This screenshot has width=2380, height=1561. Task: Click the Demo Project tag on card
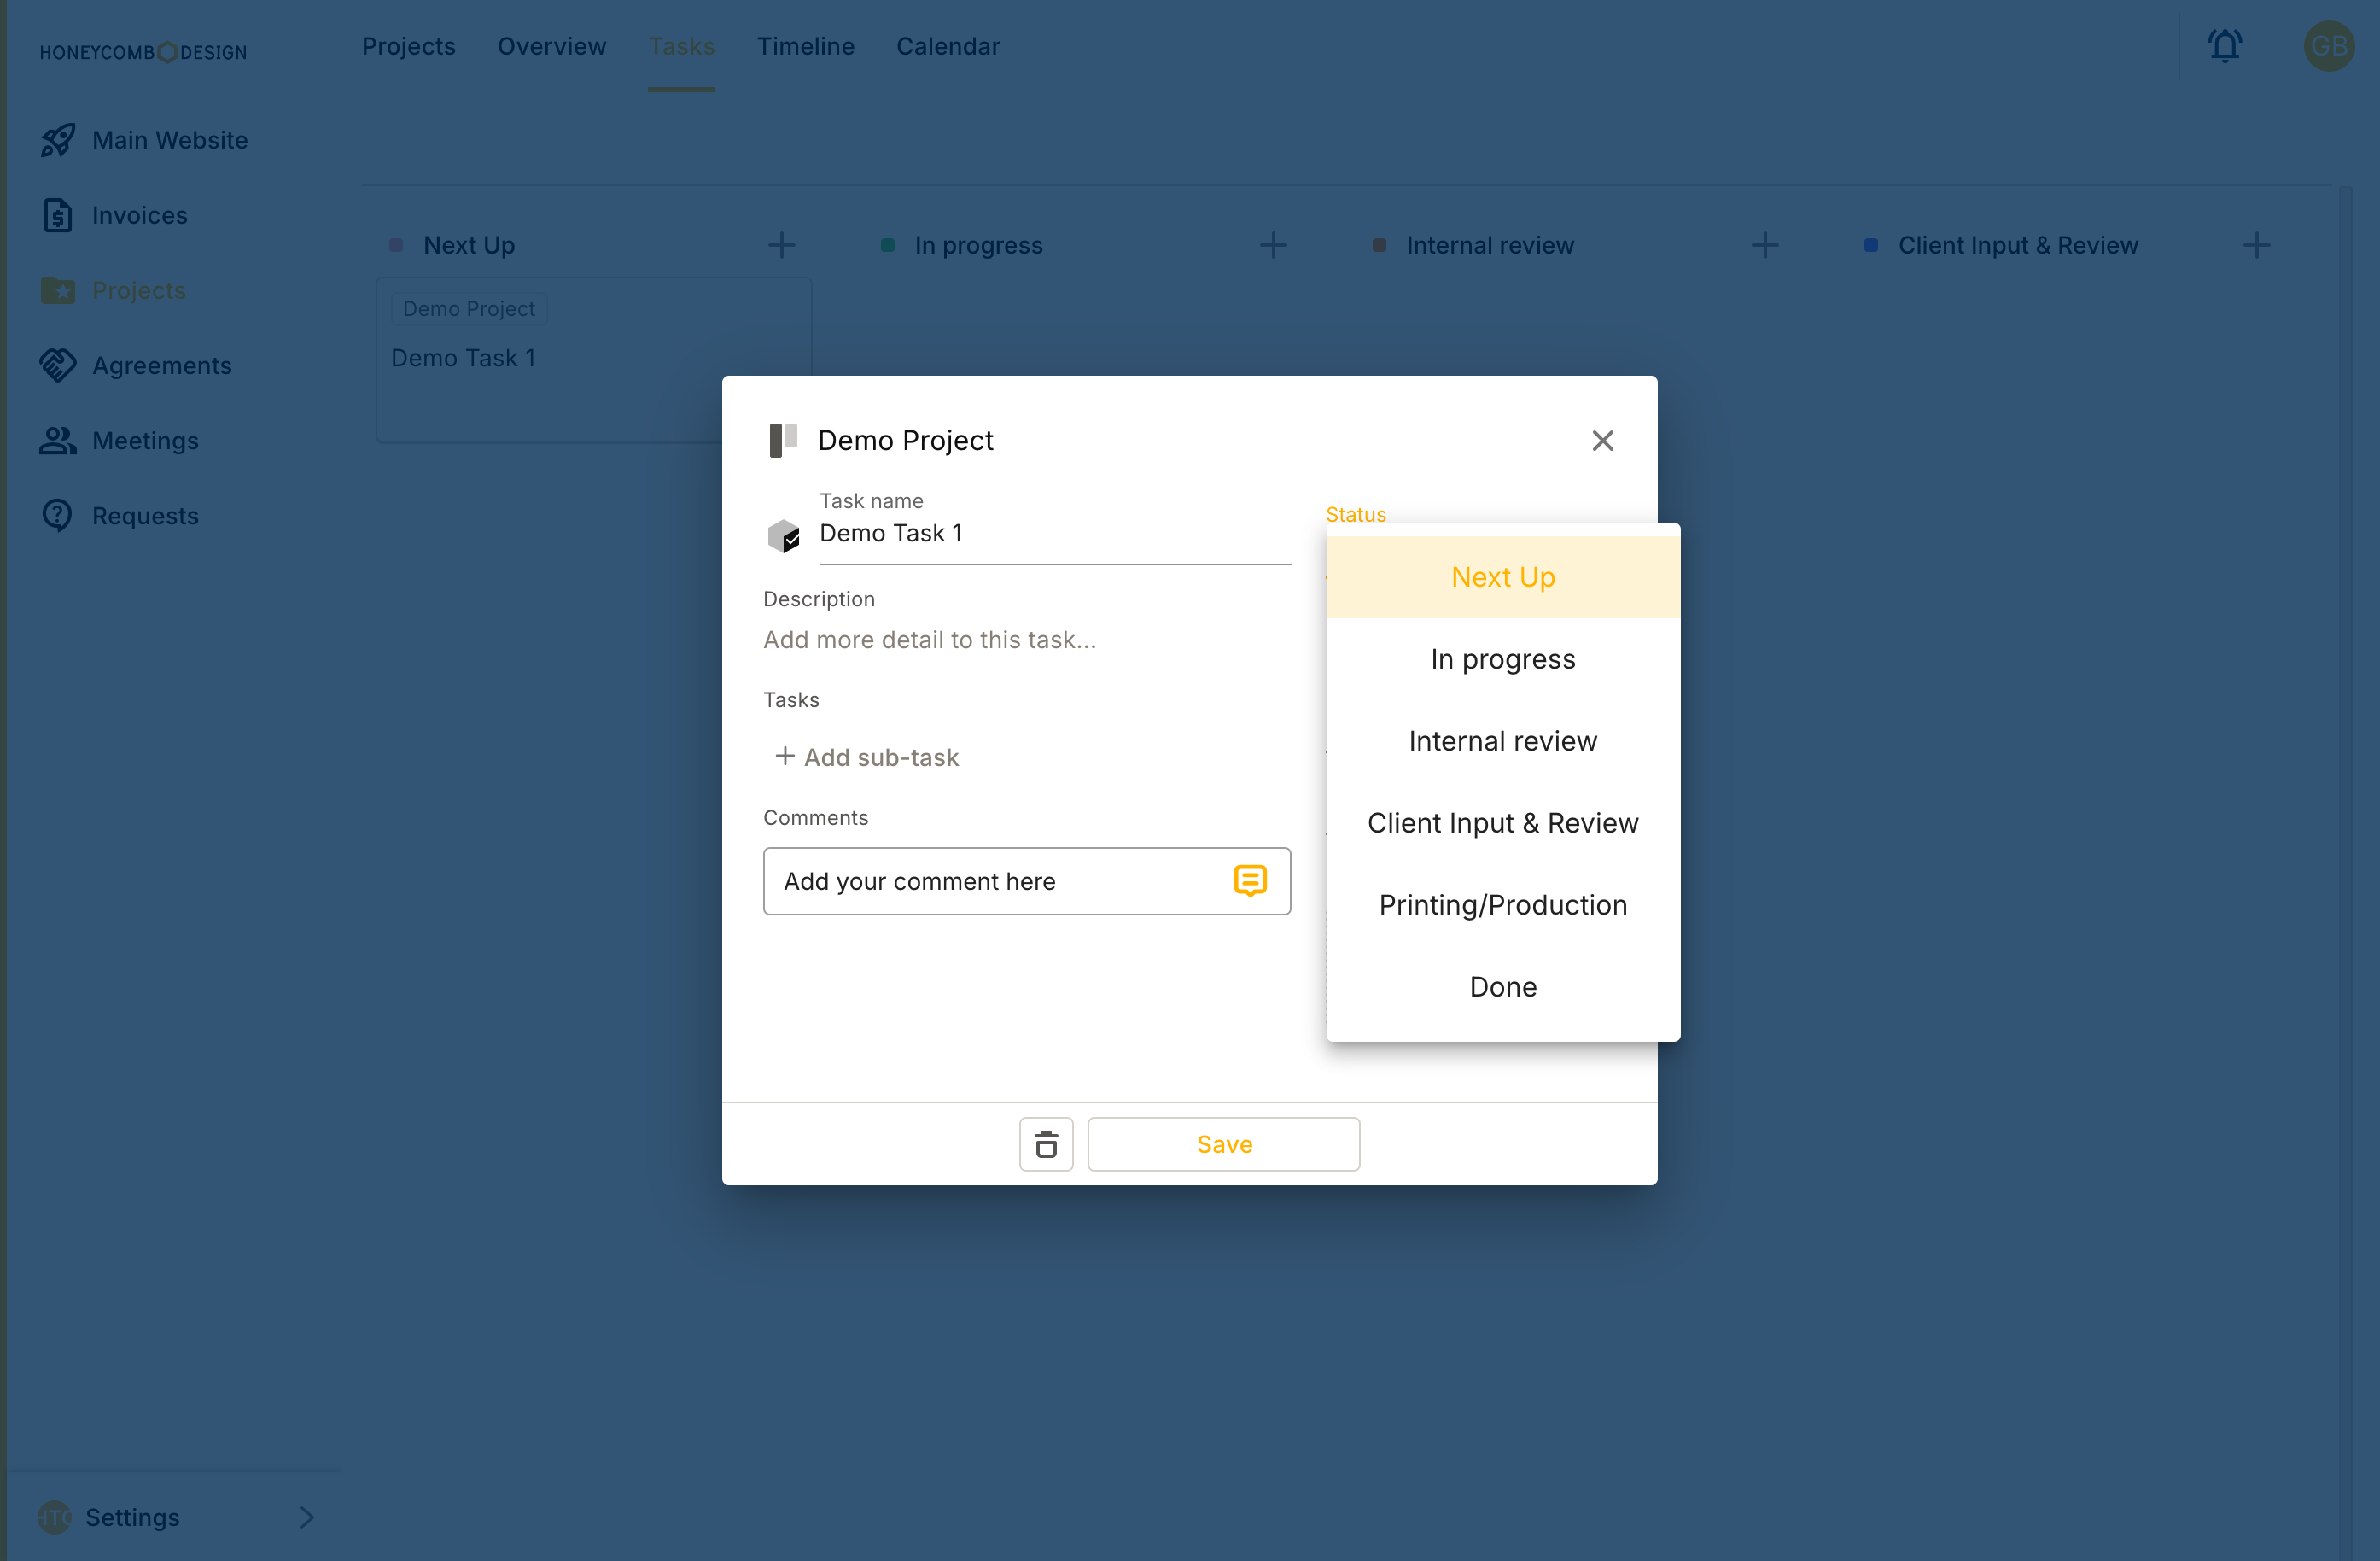469,308
